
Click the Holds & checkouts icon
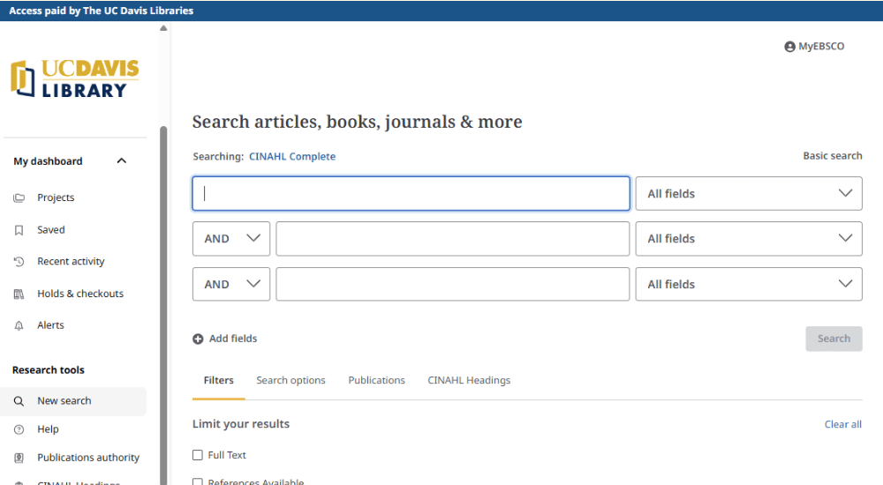click(x=19, y=295)
